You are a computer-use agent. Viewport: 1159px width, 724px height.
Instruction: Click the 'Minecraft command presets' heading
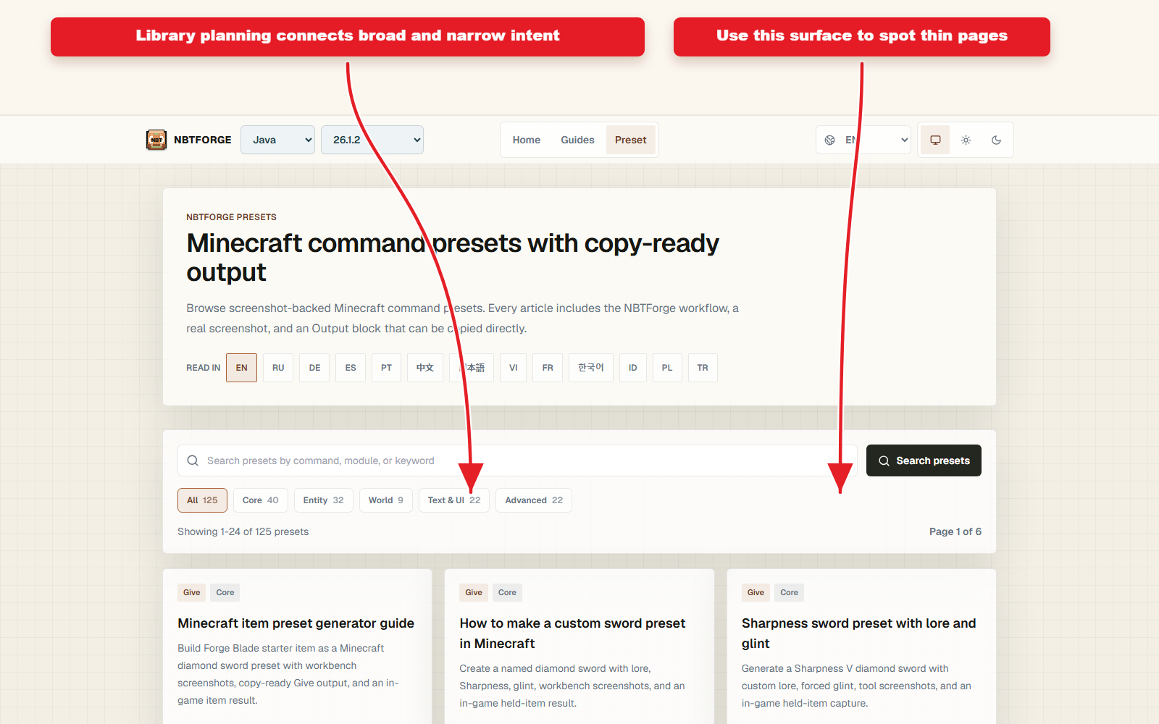(x=453, y=258)
